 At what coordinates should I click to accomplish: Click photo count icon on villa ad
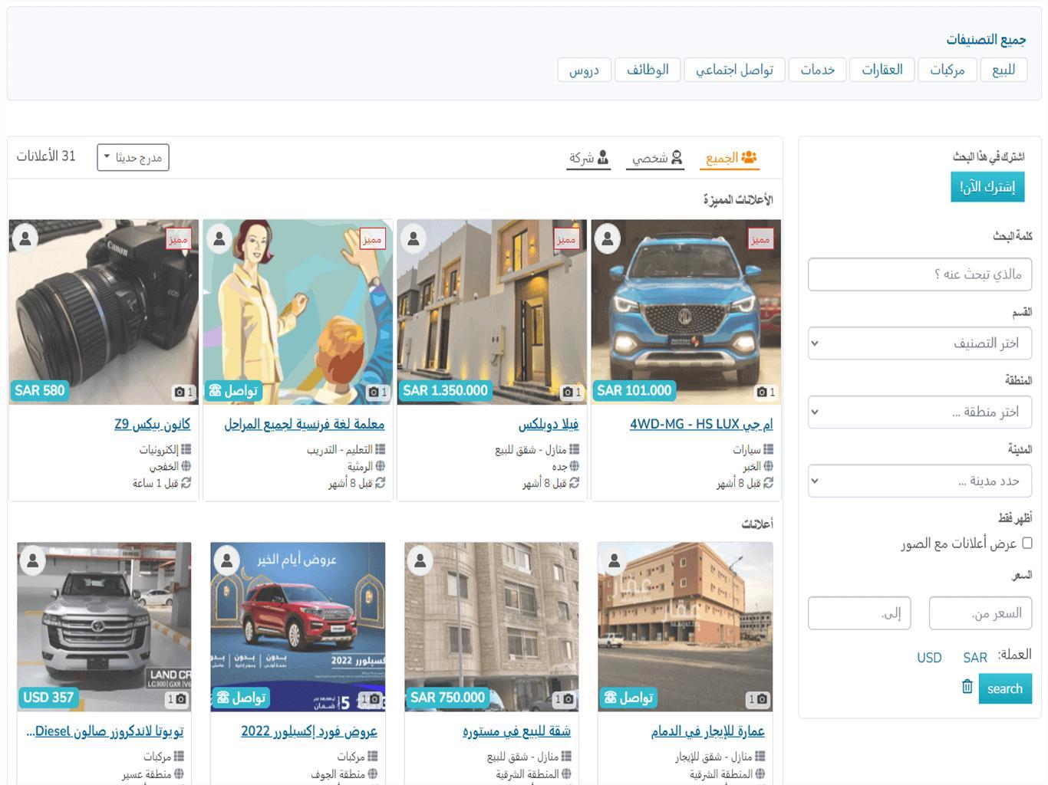(x=572, y=392)
